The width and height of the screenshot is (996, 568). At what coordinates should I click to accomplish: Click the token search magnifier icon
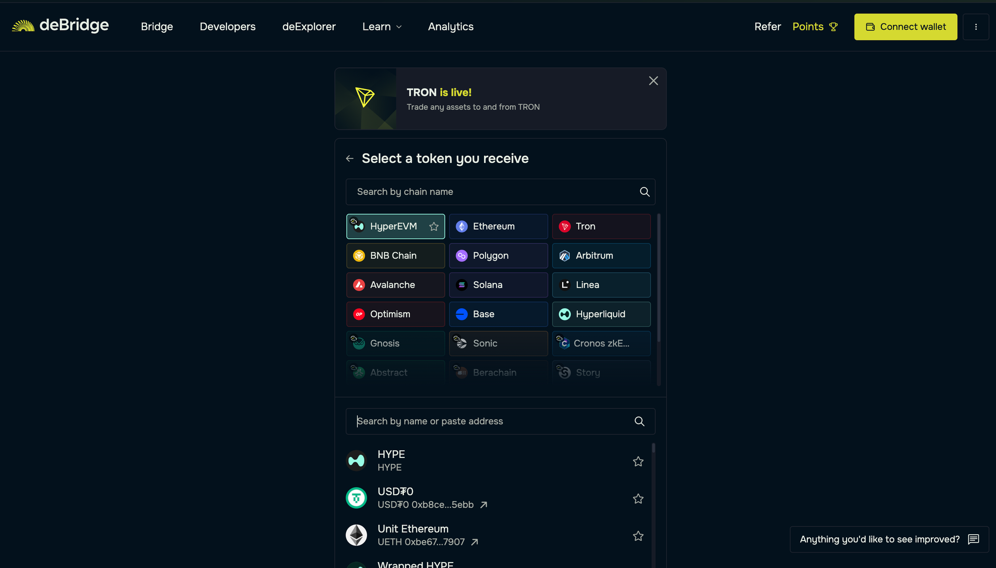pyautogui.click(x=639, y=422)
